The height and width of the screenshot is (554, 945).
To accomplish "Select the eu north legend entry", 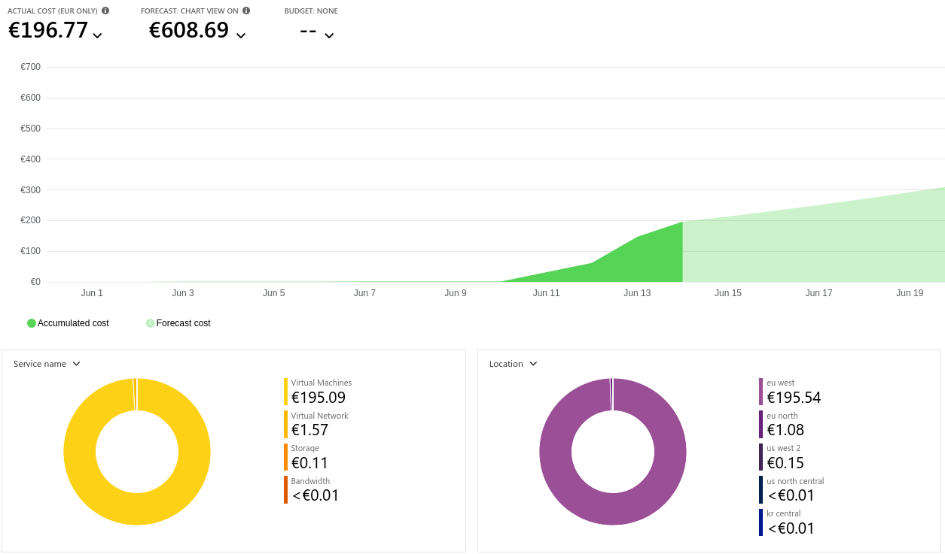I will pos(785,424).
